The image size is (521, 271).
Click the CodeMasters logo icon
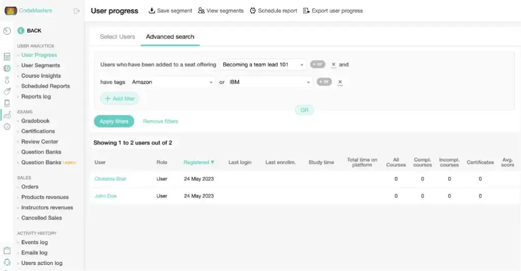(x=11, y=11)
